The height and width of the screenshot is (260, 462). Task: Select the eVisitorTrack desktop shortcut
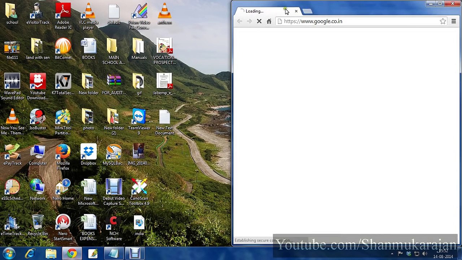click(x=38, y=14)
